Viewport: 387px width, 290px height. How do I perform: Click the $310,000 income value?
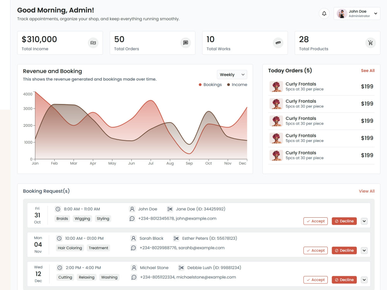click(39, 39)
